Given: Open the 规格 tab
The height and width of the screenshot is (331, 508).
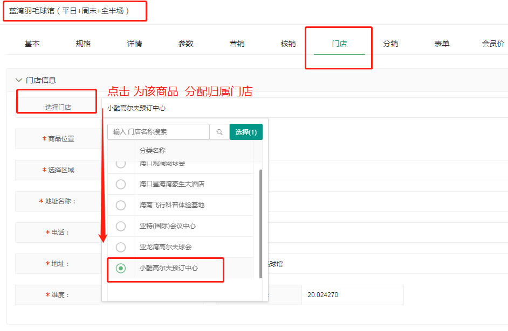Looking at the screenshot, I should click(x=83, y=44).
